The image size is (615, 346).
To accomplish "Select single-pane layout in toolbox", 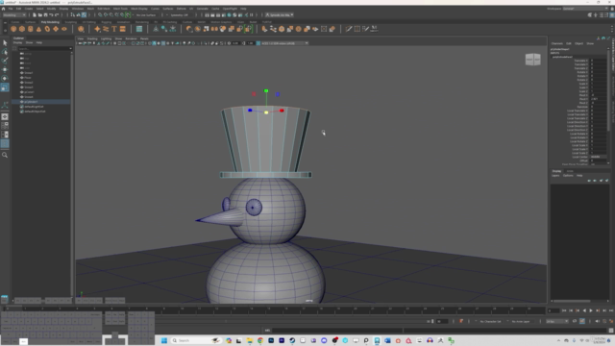I will pyautogui.click(x=5, y=117).
